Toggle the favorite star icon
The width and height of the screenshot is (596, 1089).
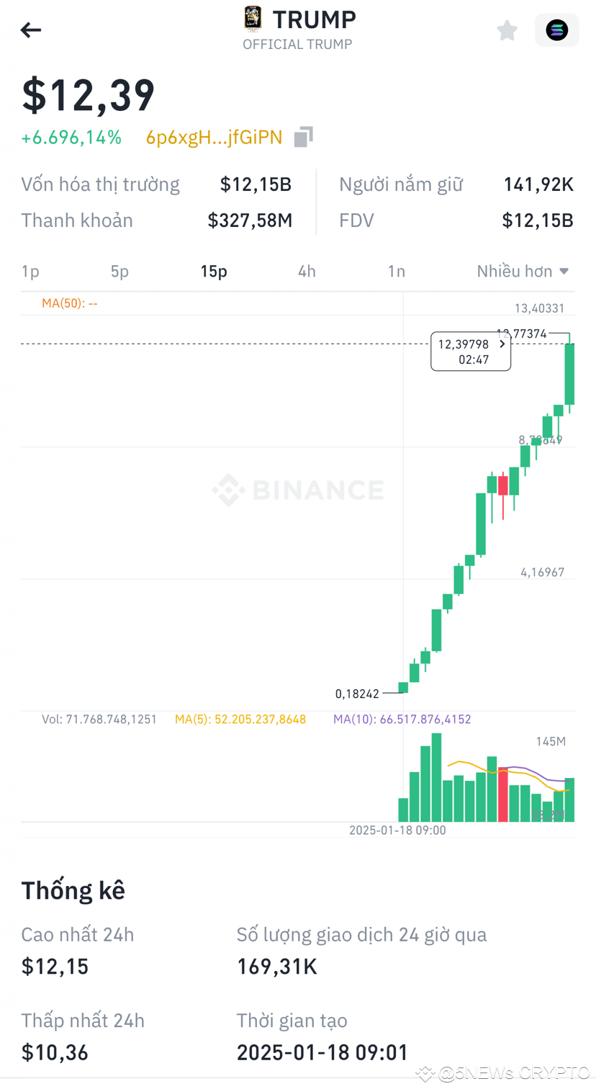pyautogui.click(x=507, y=30)
